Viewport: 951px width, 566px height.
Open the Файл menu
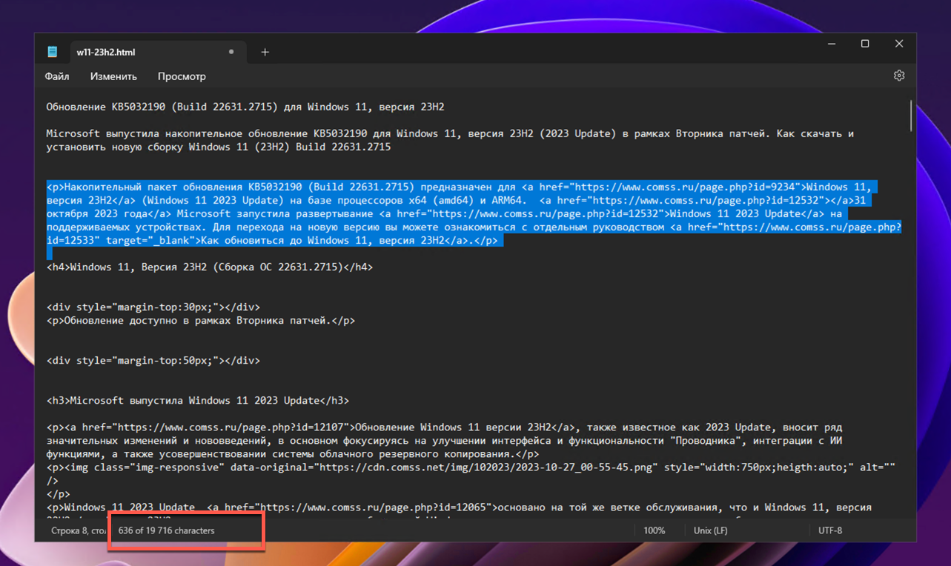point(57,76)
